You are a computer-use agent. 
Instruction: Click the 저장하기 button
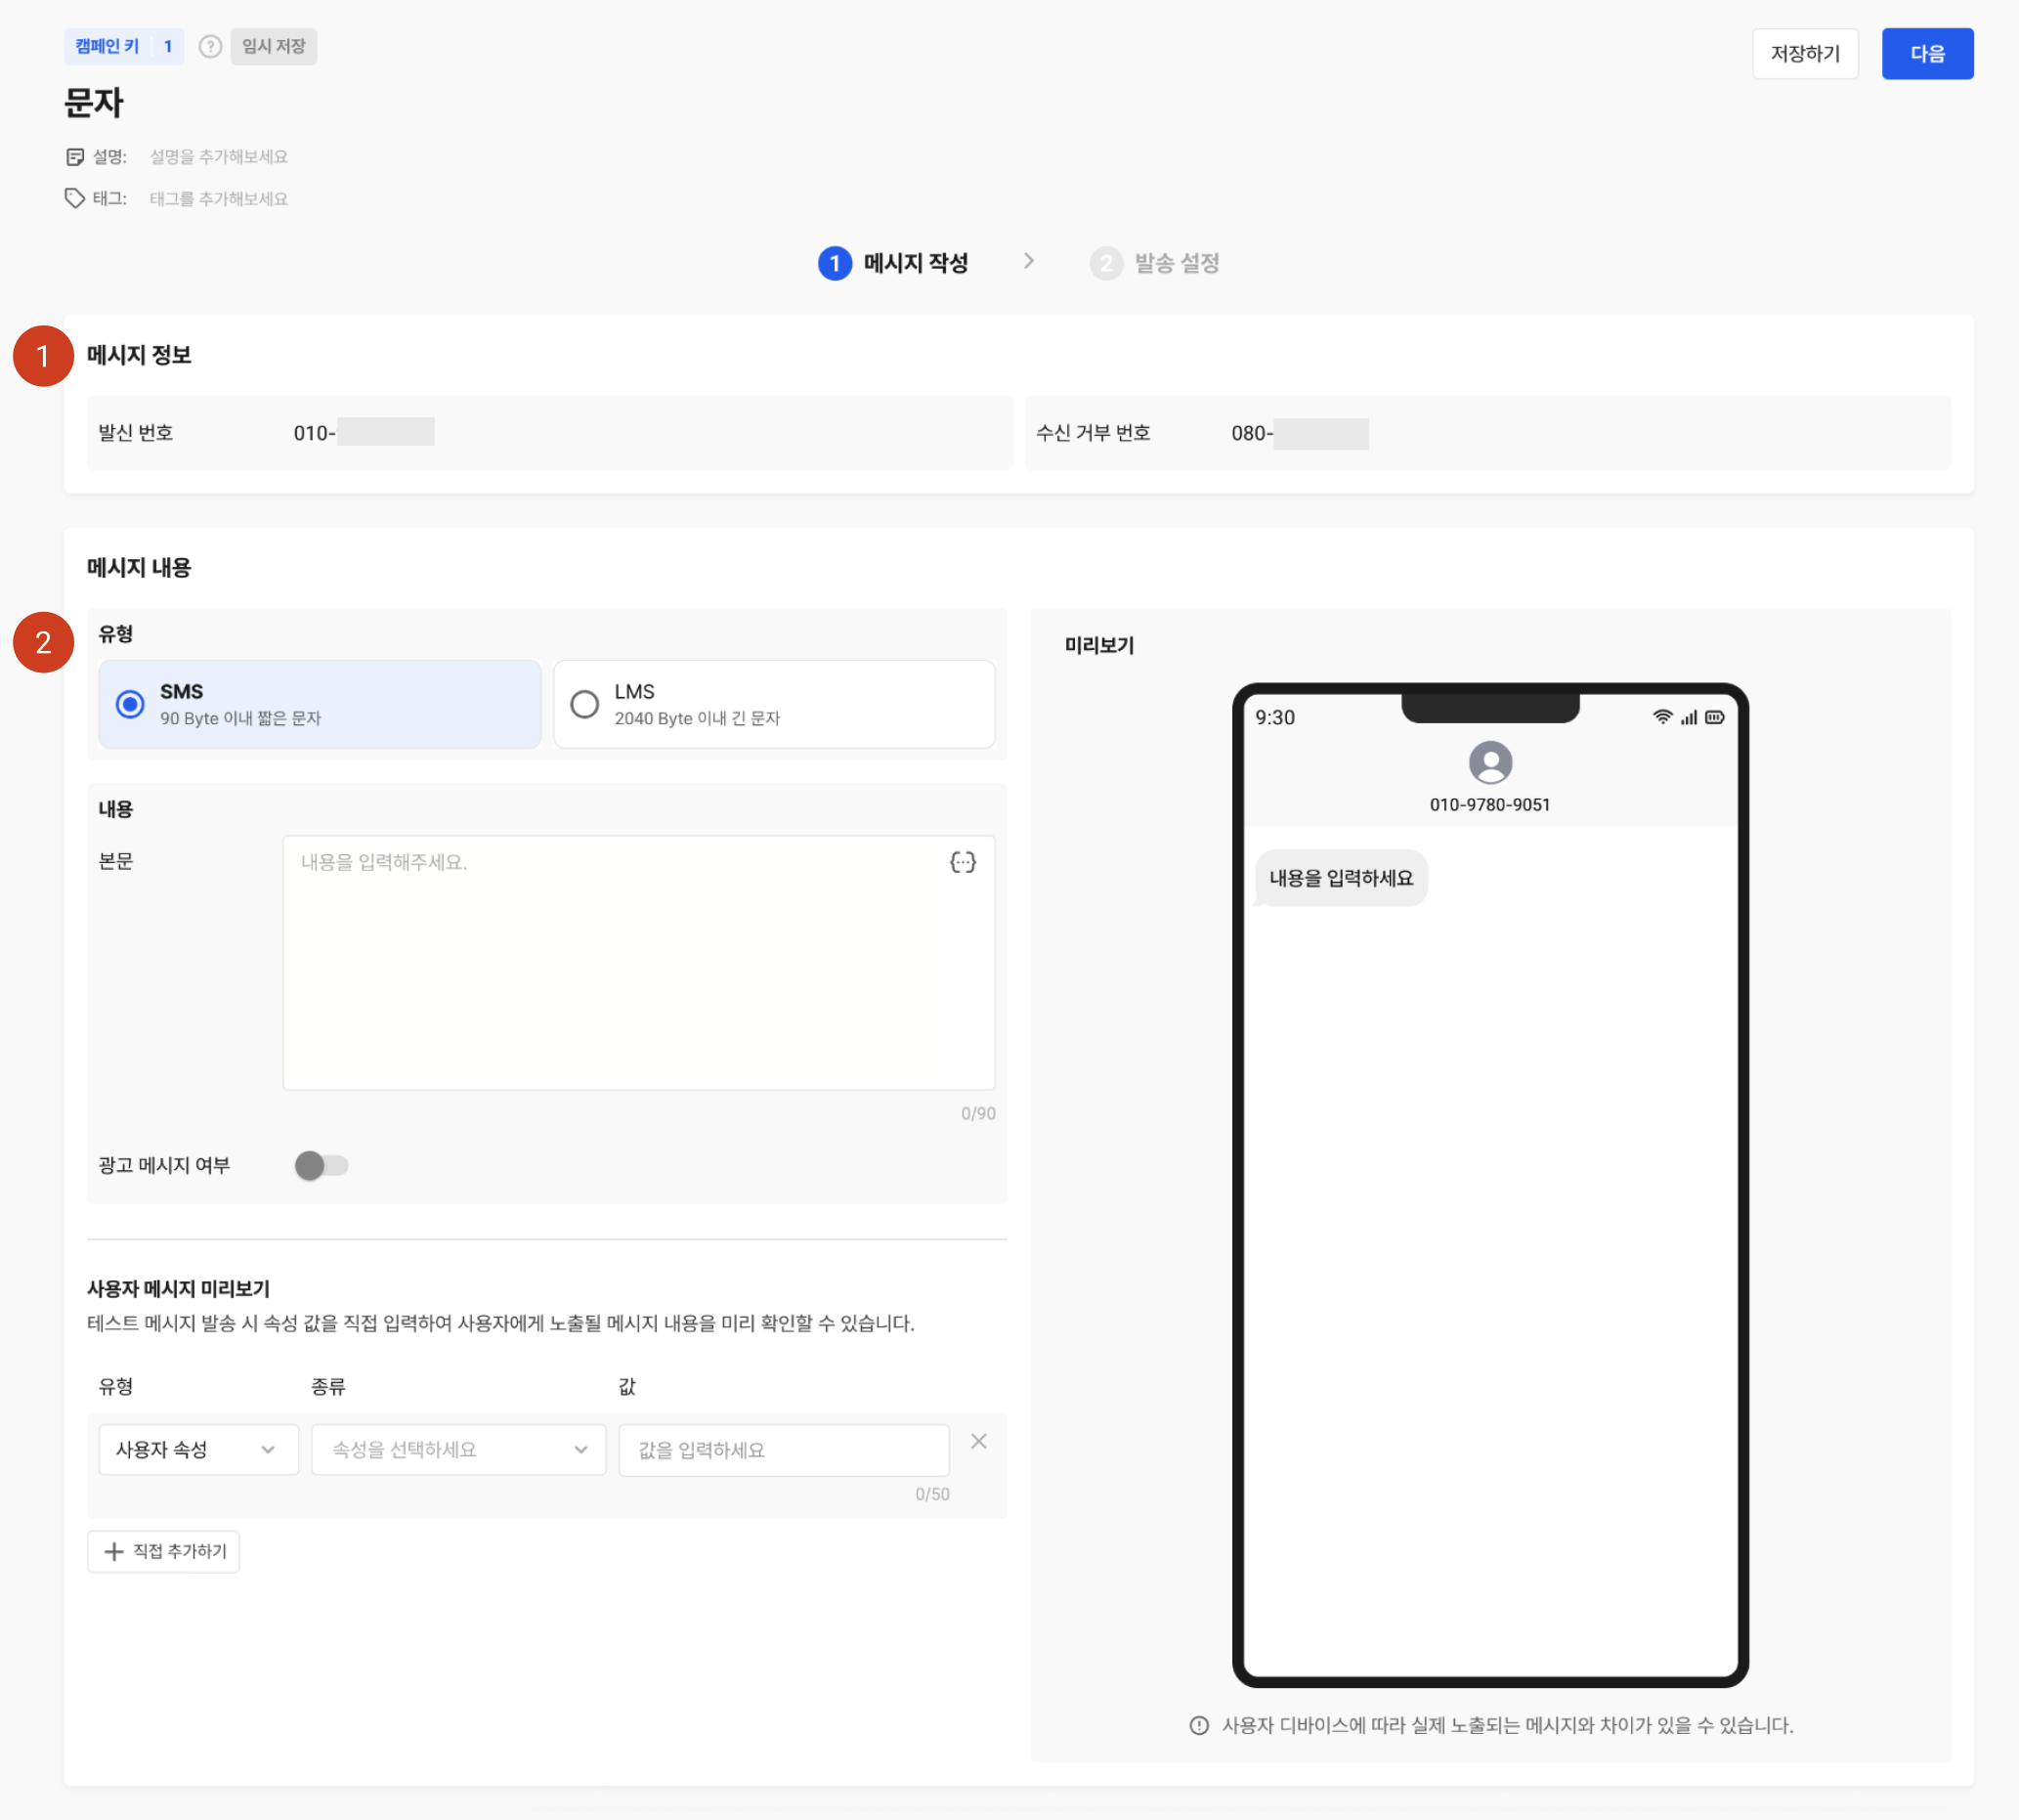point(1804,54)
